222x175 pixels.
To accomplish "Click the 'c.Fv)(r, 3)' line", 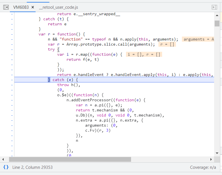I will click(98, 131).
